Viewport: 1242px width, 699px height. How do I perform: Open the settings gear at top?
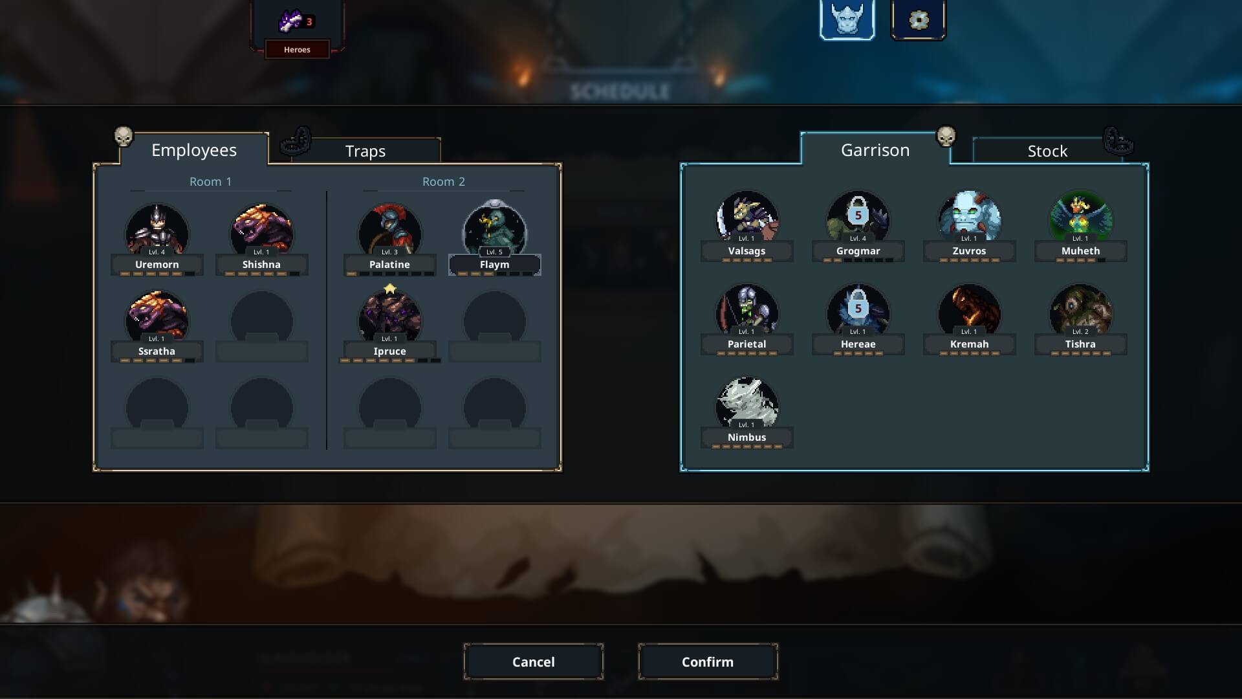[x=919, y=20]
